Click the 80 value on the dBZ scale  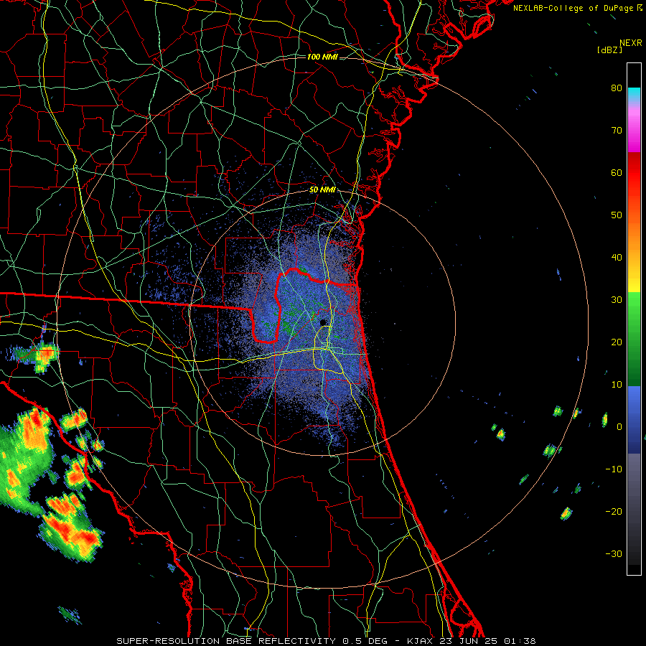tap(617, 88)
